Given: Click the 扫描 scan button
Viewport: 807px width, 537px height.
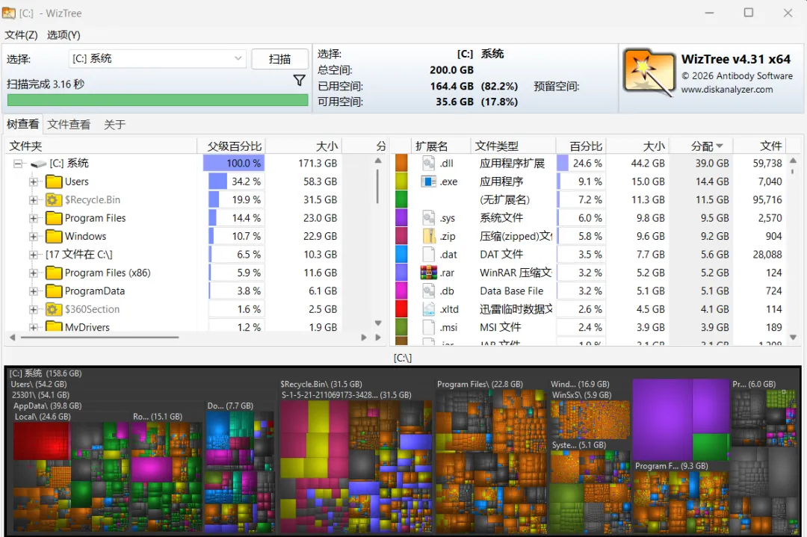Looking at the screenshot, I should (280, 59).
